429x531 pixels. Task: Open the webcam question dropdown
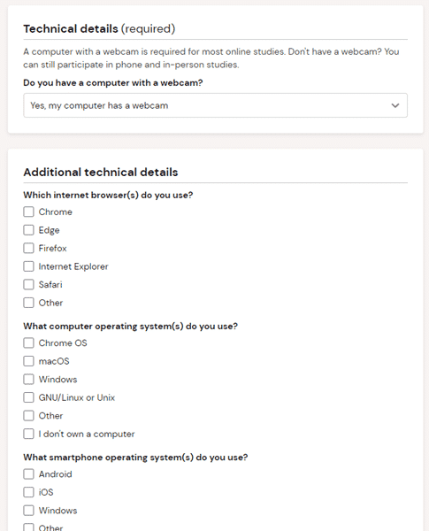[215, 105]
